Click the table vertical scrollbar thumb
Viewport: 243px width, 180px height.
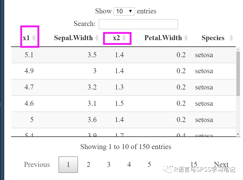click(238, 74)
